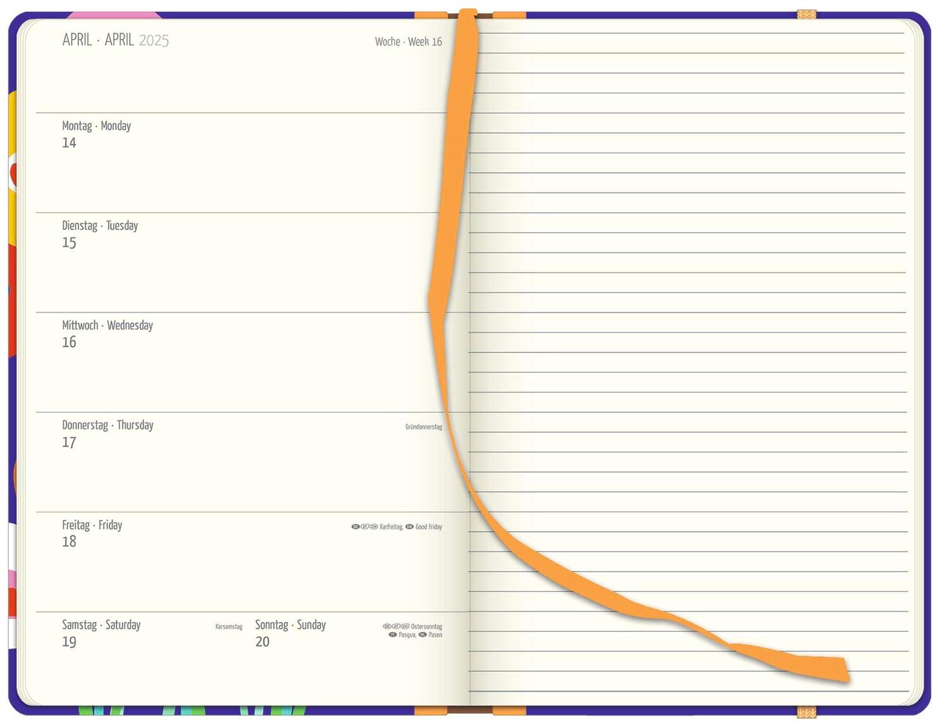Click the GB country badge before Good Friday
948x727 pixels.
tap(410, 527)
